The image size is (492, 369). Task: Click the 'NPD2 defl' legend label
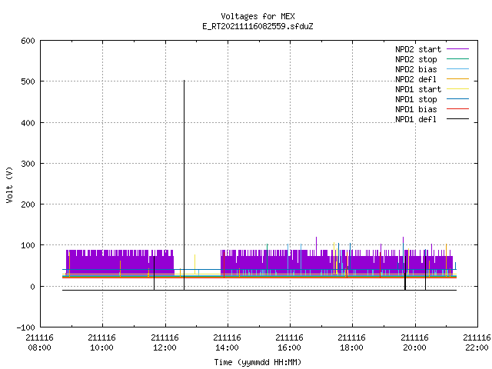(416, 79)
